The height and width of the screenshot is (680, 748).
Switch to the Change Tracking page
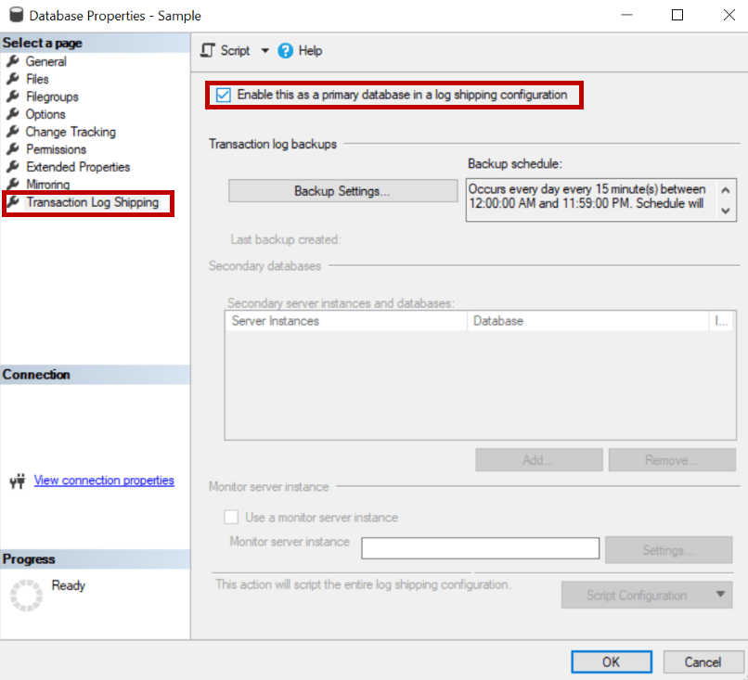[x=71, y=132]
